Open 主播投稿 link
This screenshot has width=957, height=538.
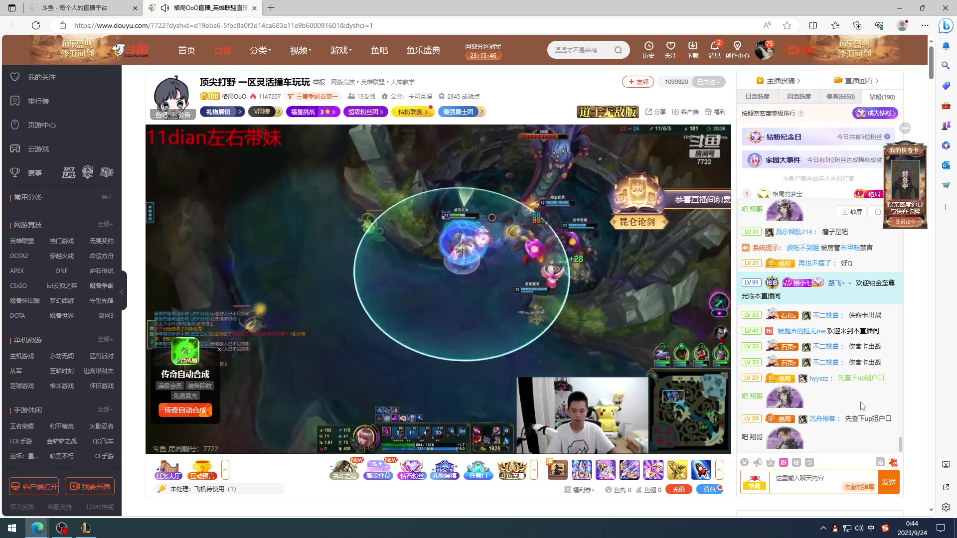click(778, 81)
